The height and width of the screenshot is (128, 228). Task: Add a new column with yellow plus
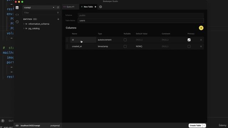pyautogui.click(x=201, y=28)
